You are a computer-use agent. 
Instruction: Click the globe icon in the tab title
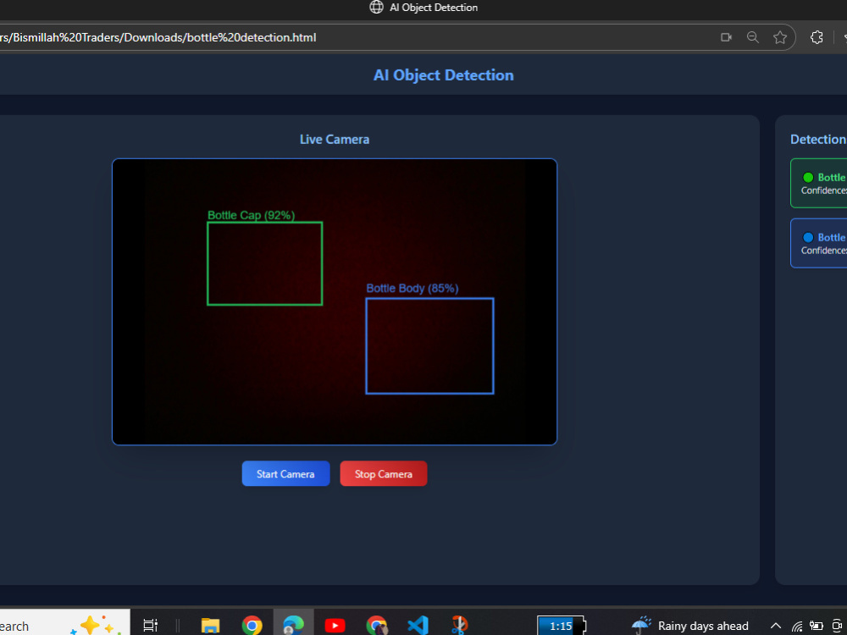pos(376,7)
